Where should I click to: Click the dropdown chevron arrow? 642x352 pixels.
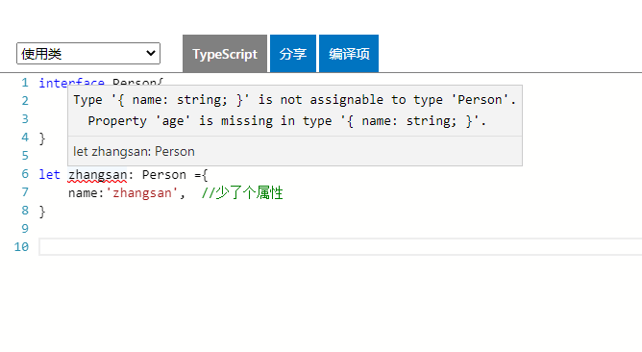[151, 53]
